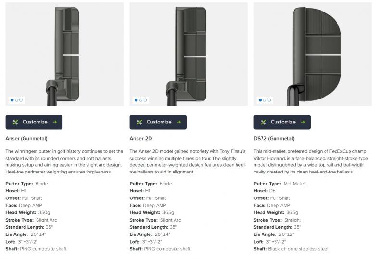Viewport: 375px width, 259px height.
Task: Click the green arrow on DS72 Customize
Action: point(303,122)
